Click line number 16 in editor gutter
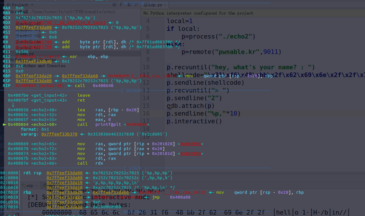The width and height of the screenshot is (365, 216). (x=146, y=114)
